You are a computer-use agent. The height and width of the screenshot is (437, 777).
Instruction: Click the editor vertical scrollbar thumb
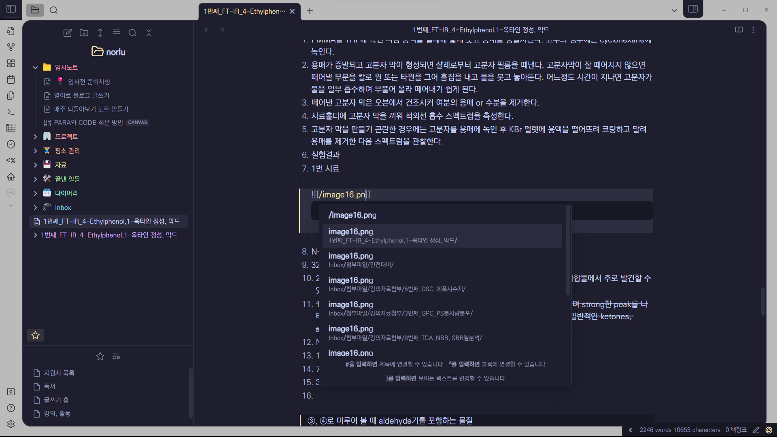762,301
